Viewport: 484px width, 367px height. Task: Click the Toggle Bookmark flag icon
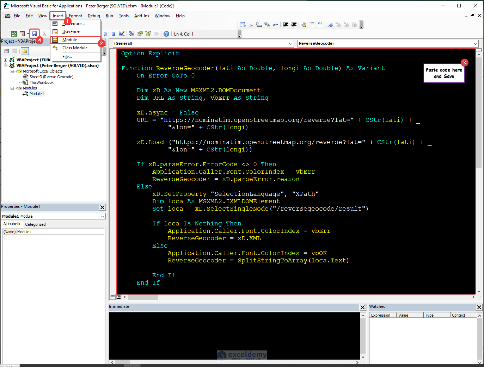[x=330, y=25]
